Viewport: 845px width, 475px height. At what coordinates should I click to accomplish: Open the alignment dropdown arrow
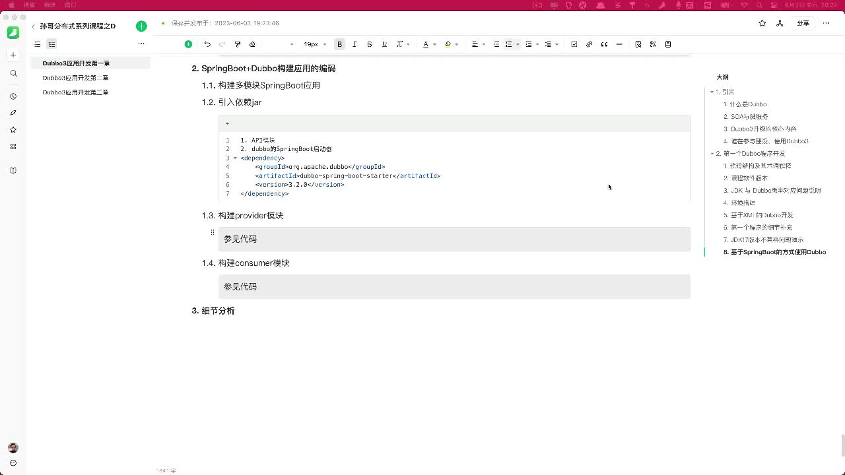tap(484, 44)
